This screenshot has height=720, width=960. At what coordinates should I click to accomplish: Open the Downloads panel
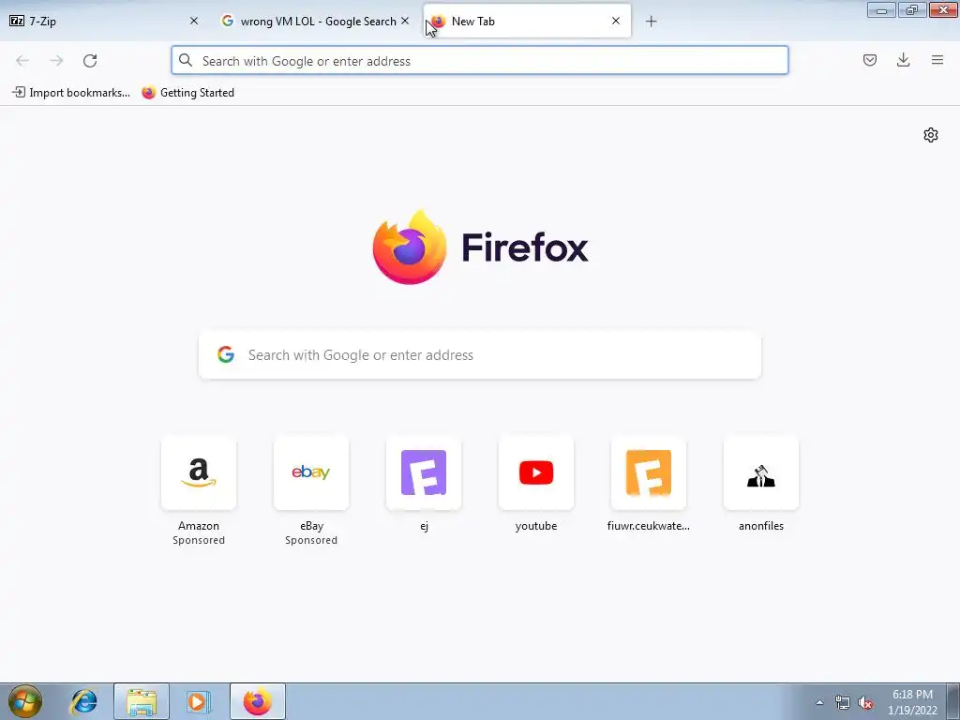tap(903, 60)
